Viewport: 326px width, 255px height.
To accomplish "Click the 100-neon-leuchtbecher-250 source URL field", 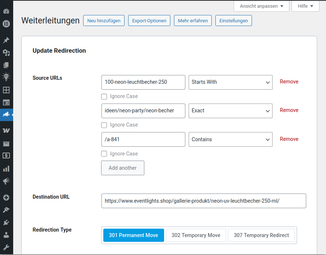I will [x=143, y=82].
